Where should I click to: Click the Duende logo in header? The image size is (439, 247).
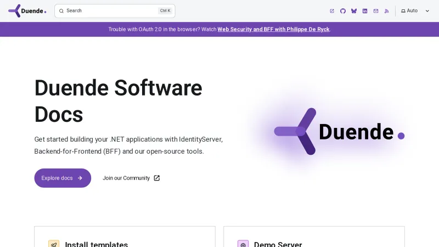(x=27, y=10)
